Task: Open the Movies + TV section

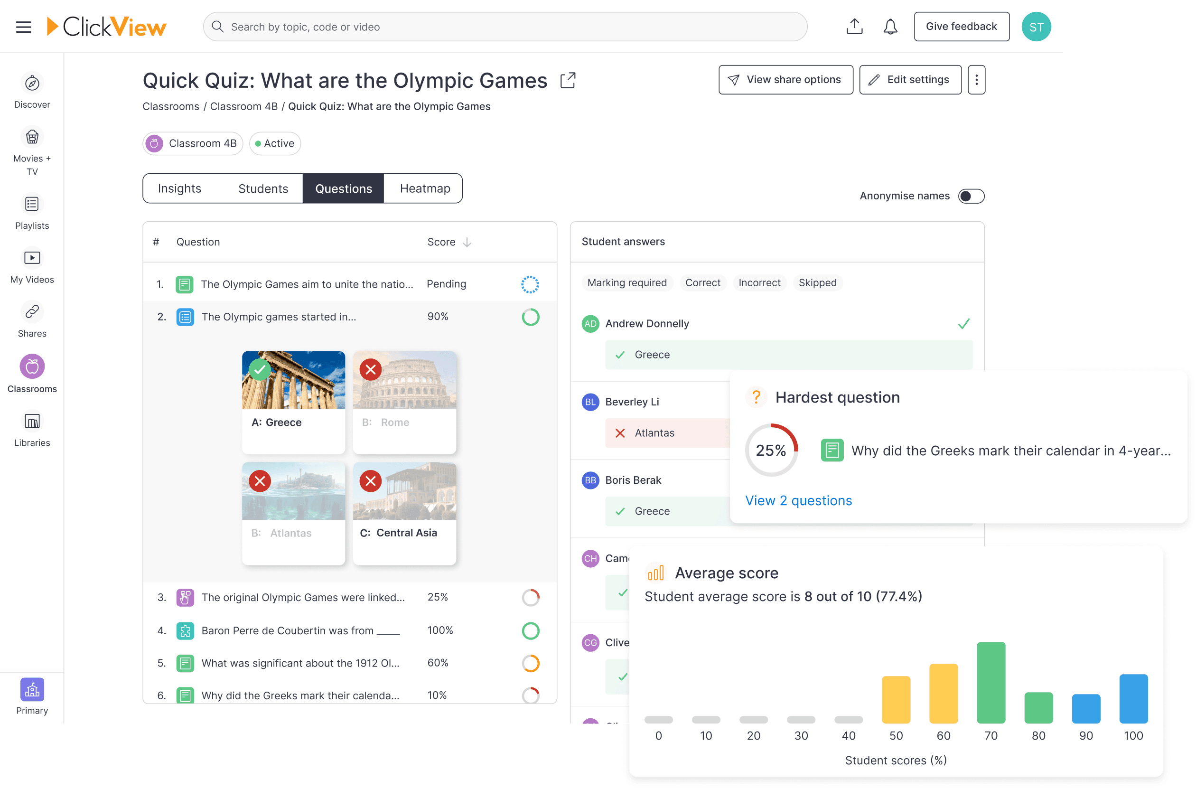Action: tap(32, 137)
